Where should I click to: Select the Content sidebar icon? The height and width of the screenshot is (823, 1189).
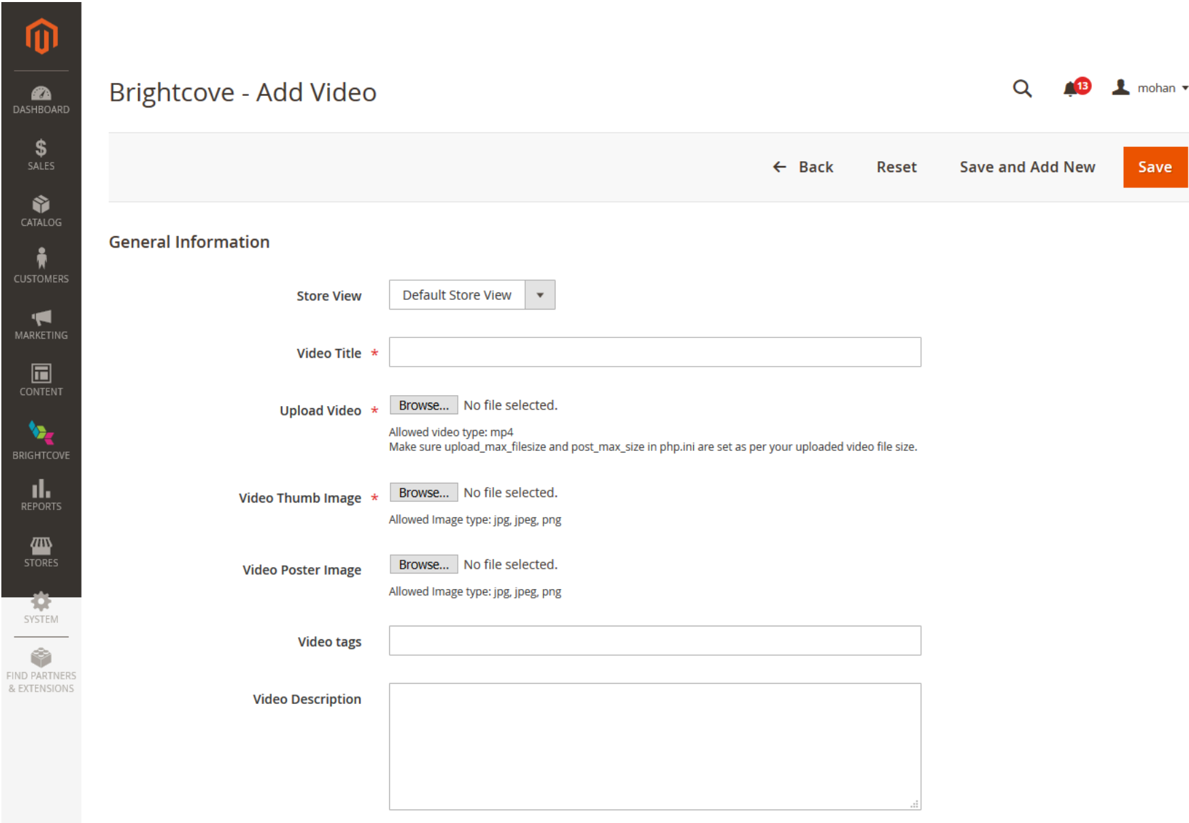coord(40,378)
